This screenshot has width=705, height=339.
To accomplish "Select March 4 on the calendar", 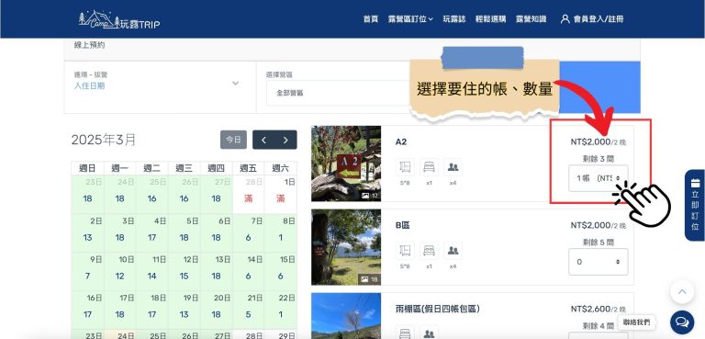I will [152, 232].
